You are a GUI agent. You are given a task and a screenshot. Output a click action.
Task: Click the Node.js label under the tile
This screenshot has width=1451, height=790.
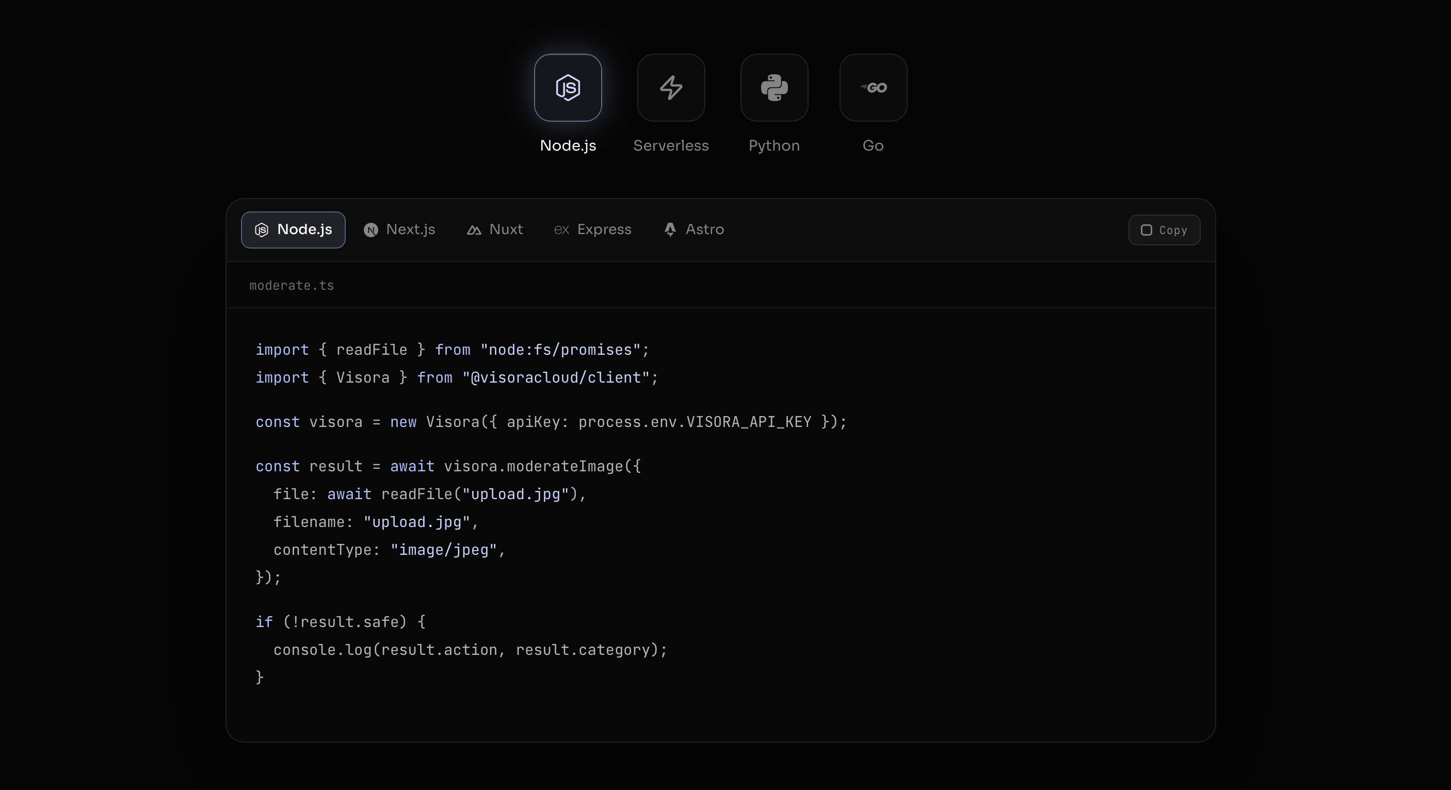click(568, 145)
